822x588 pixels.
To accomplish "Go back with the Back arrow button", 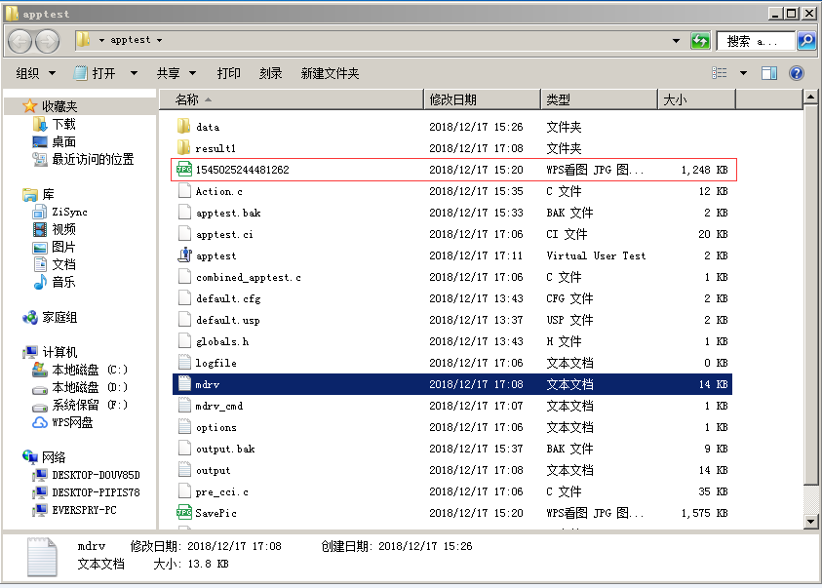I will click(x=20, y=41).
